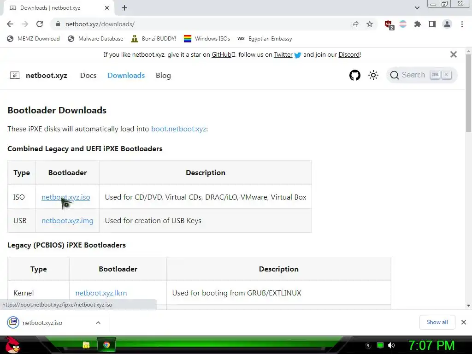This screenshot has height=354, width=472.
Task: Reload the netboot.xyz downloads page
Action: tap(40, 24)
